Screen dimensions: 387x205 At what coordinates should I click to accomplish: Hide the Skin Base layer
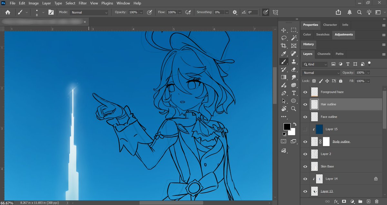[x=305, y=166]
